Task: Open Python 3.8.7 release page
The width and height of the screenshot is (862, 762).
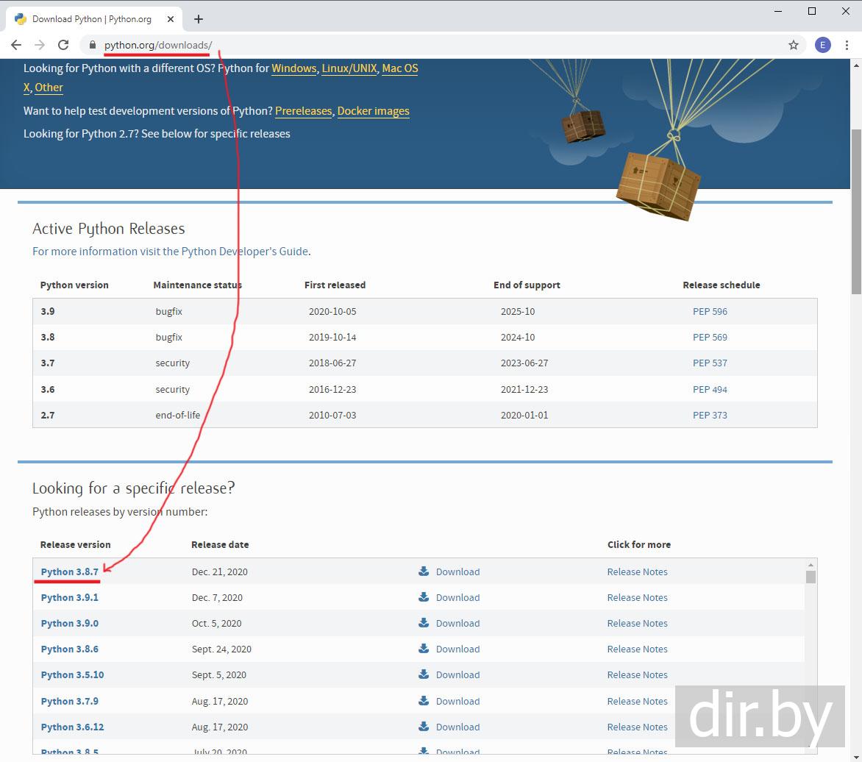Action: (69, 572)
